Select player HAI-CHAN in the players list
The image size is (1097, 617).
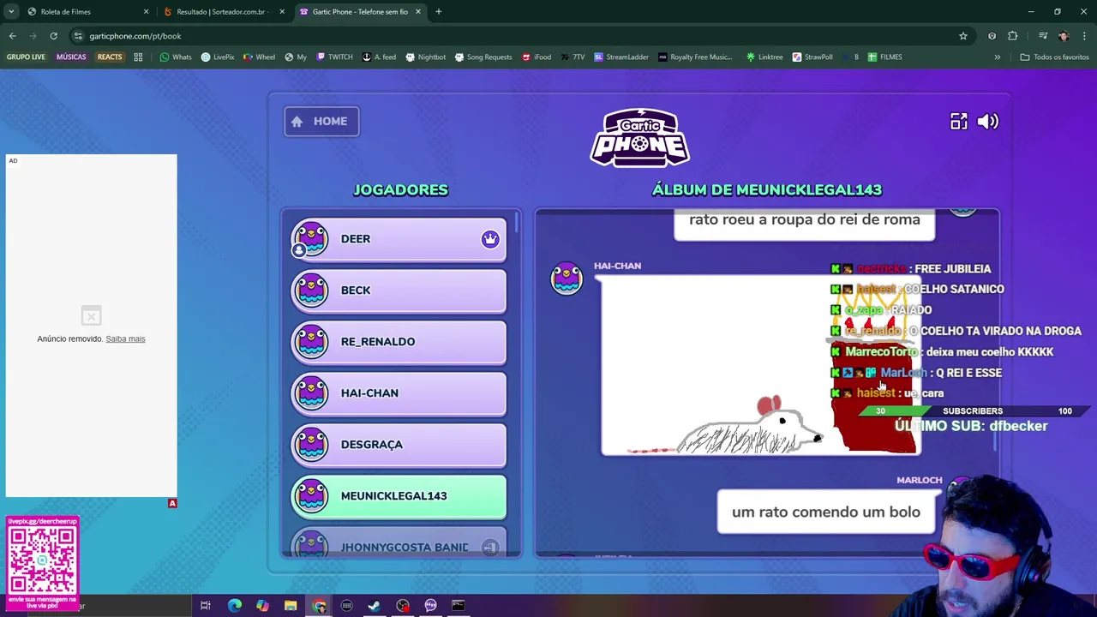[399, 393]
